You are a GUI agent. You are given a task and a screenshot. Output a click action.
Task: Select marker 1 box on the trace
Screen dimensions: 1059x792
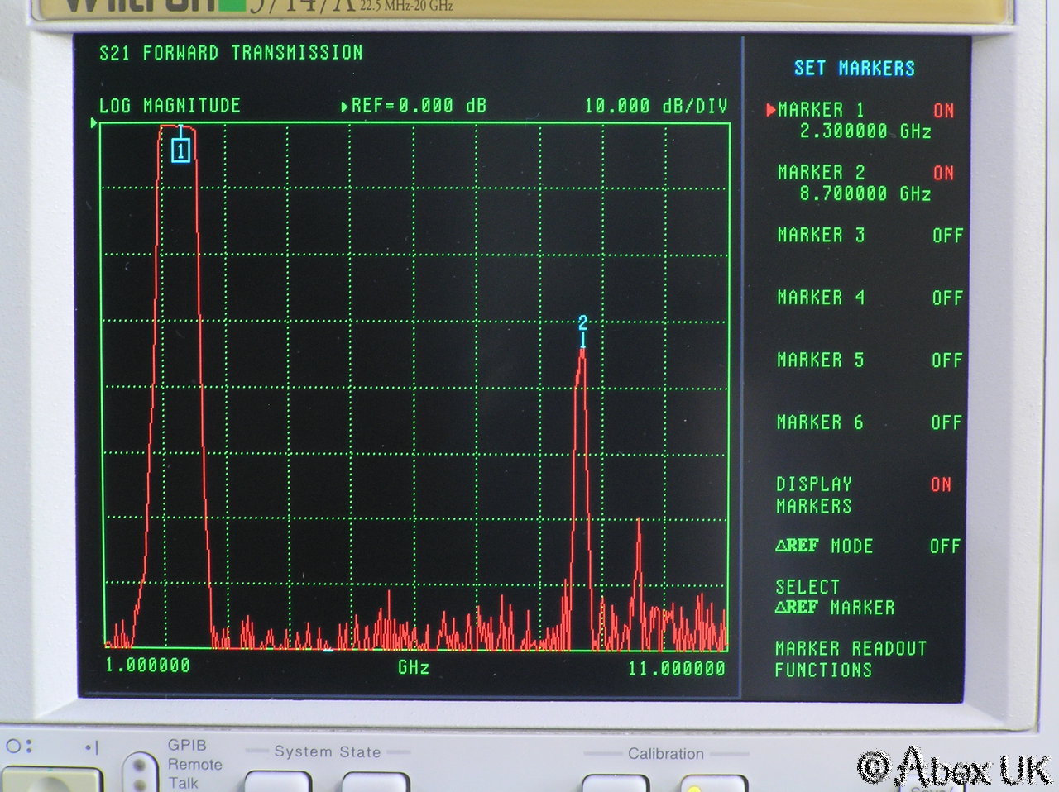click(180, 150)
